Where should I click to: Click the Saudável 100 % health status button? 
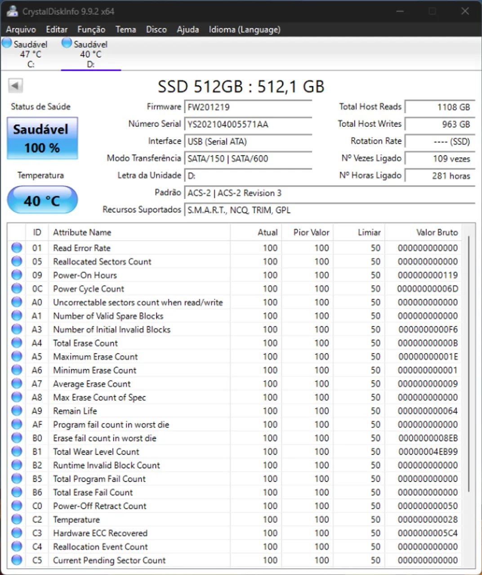coord(42,138)
